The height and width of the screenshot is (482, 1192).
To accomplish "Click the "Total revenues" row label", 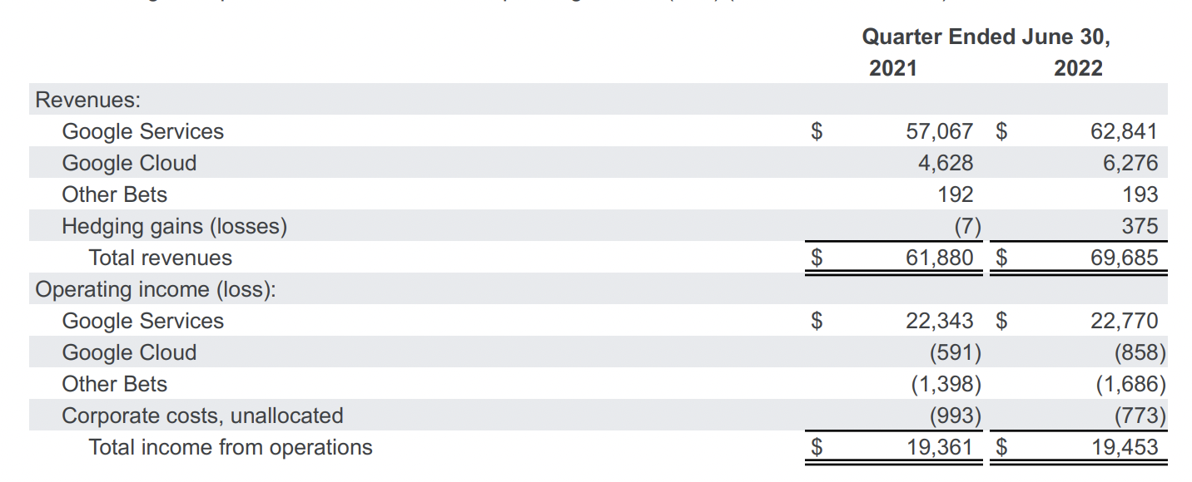I will (161, 258).
